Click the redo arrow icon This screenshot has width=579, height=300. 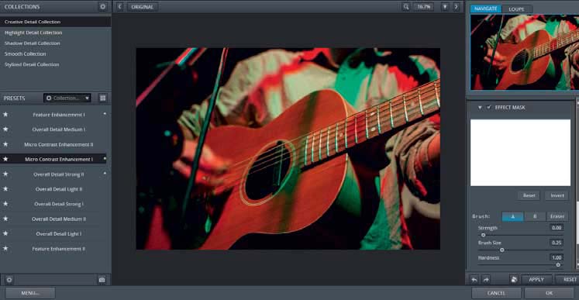486,280
